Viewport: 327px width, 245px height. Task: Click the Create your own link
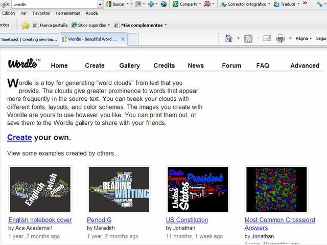pyautogui.click(x=19, y=138)
